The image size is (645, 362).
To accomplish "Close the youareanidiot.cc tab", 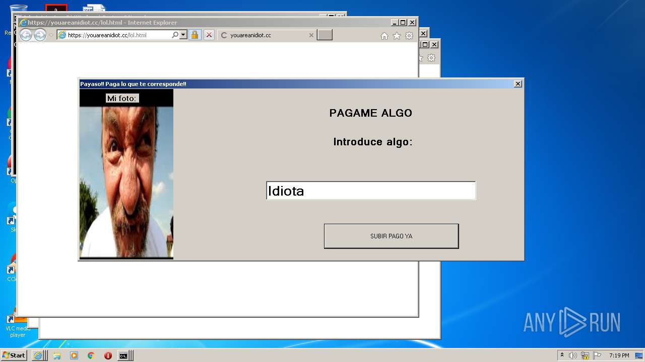I will [x=311, y=35].
